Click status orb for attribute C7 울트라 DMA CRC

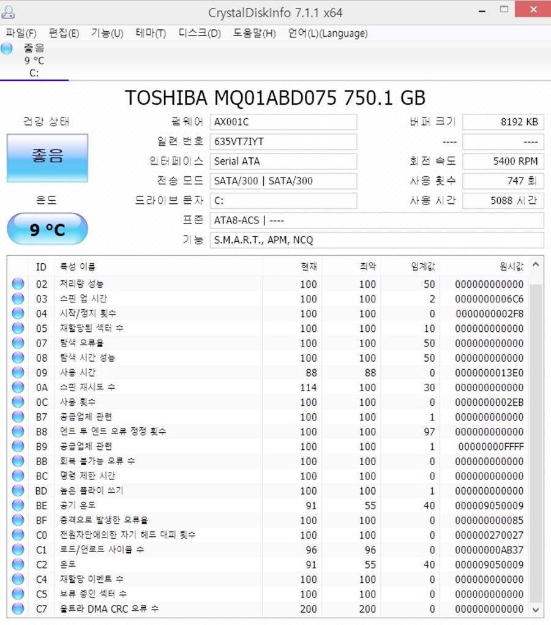coord(18,609)
